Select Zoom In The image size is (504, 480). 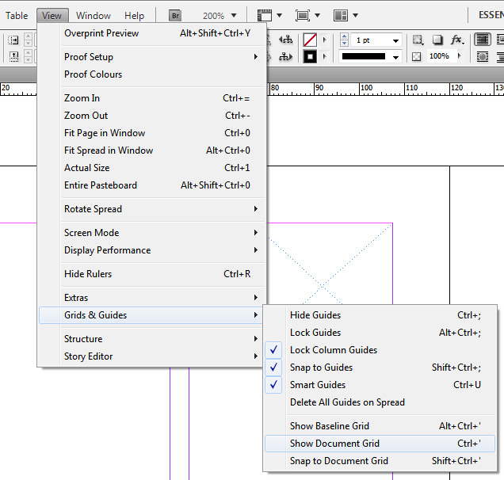tap(151, 98)
